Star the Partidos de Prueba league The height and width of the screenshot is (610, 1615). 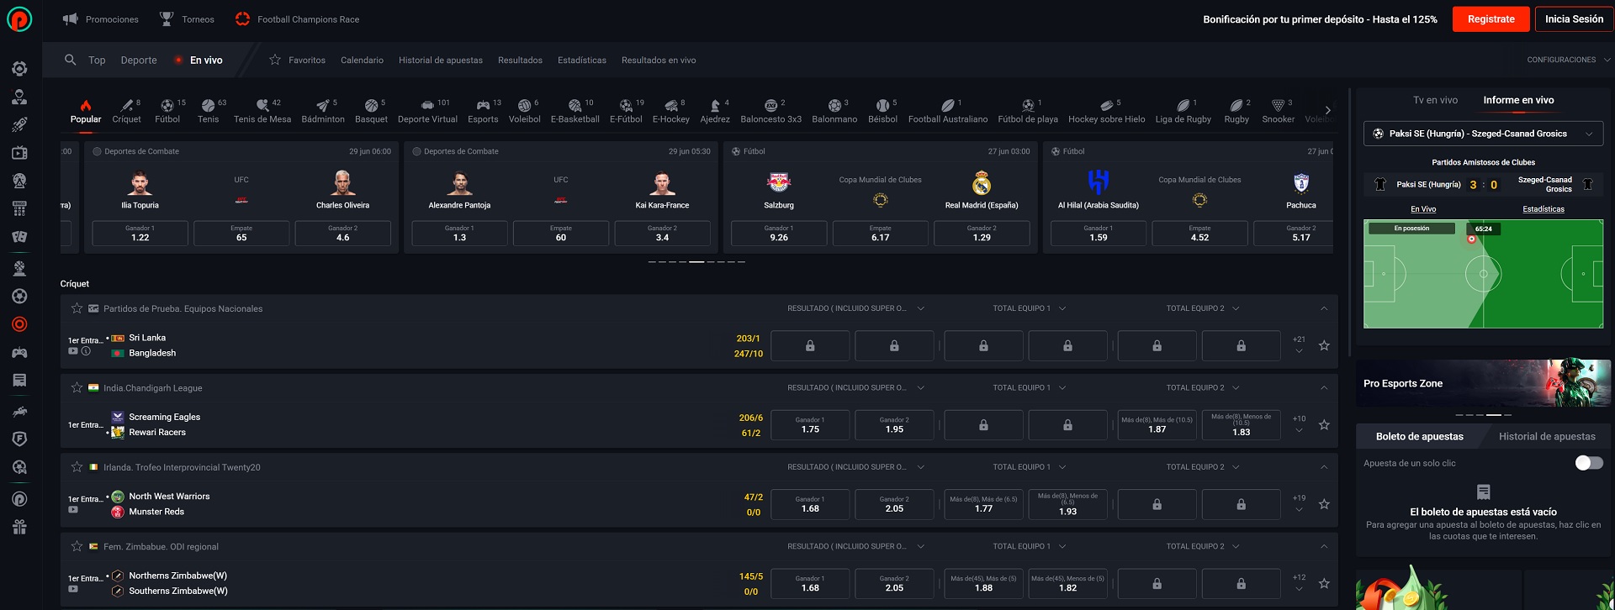pyautogui.click(x=77, y=308)
